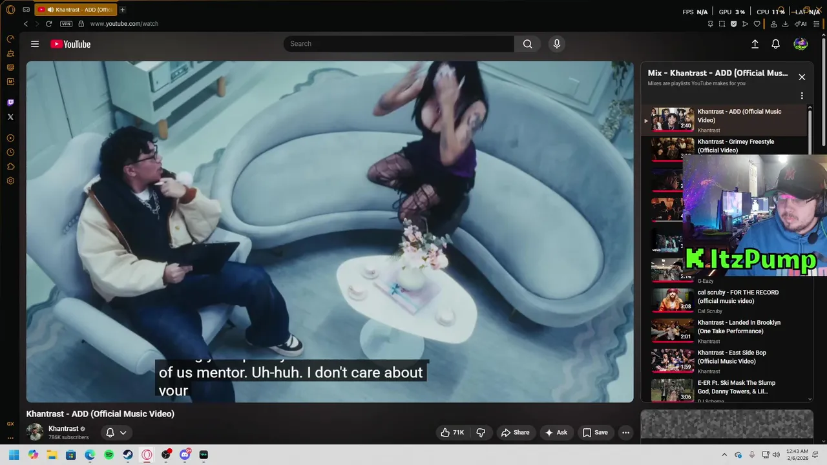
Task: Click the video title text below player
Action: coord(100,414)
